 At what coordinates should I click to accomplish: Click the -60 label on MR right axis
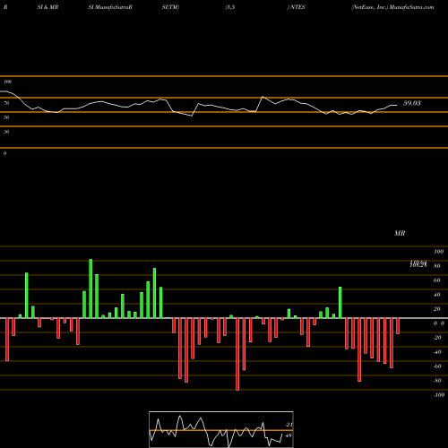tap(437, 366)
